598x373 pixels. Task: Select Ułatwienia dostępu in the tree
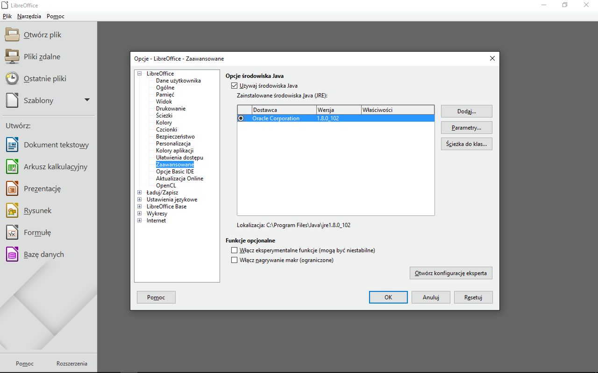coord(179,158)
